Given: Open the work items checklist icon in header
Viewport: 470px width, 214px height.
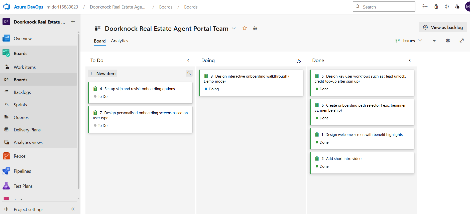Looking at the screenshot, I should (425, 7).
